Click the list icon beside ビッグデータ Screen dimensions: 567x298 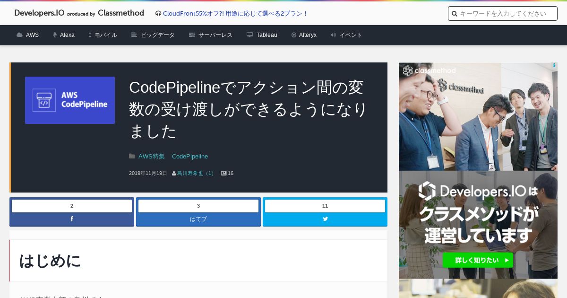click(x=134, y=35)
